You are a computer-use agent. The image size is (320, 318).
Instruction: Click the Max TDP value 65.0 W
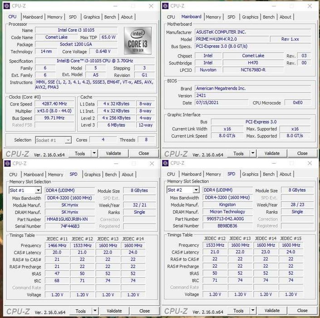coord(108,37)
